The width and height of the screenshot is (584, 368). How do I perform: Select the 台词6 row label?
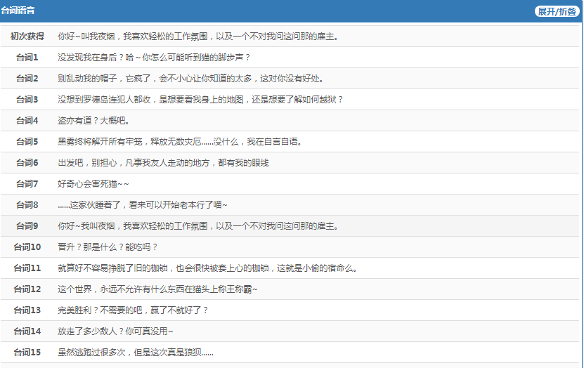coord(27,162)
